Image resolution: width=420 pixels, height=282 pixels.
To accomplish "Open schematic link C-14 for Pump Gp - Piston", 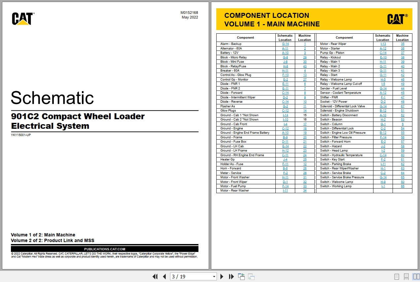I will click(x=383, y=53).
